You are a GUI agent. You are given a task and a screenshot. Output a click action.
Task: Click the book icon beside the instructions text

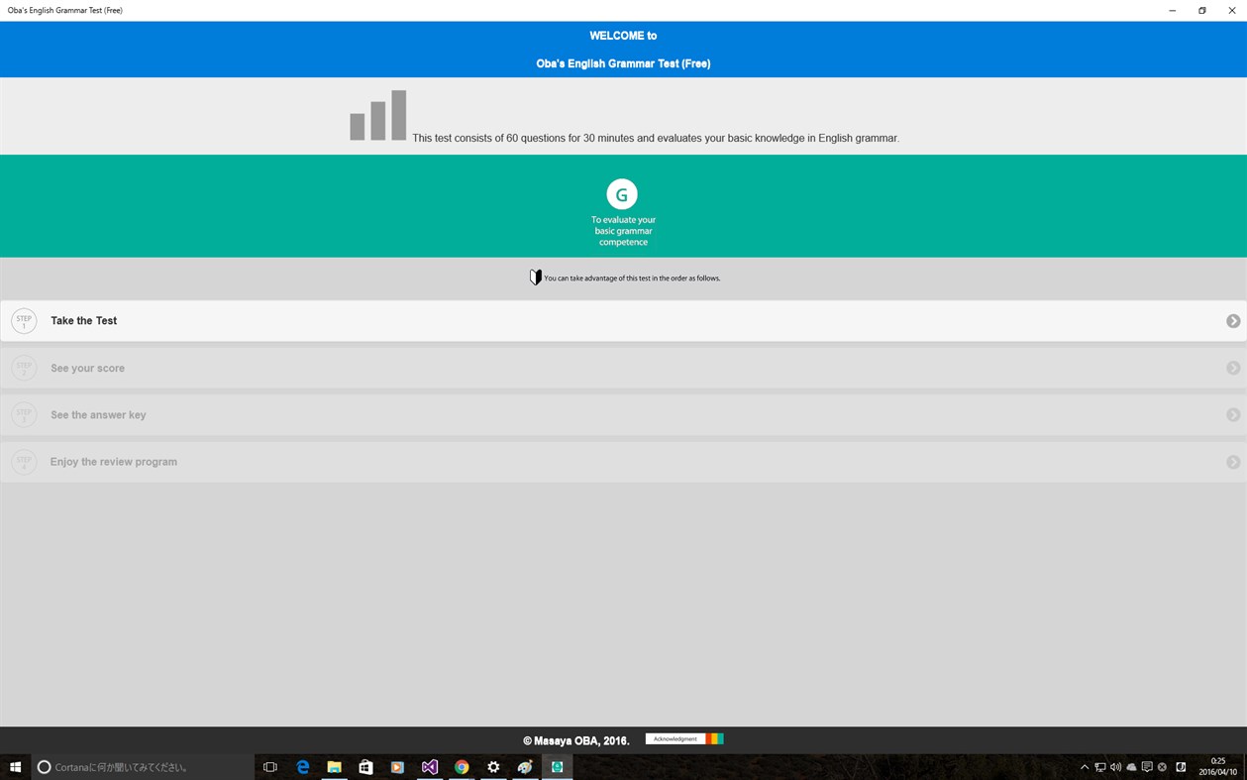click(x=535, y=277)
